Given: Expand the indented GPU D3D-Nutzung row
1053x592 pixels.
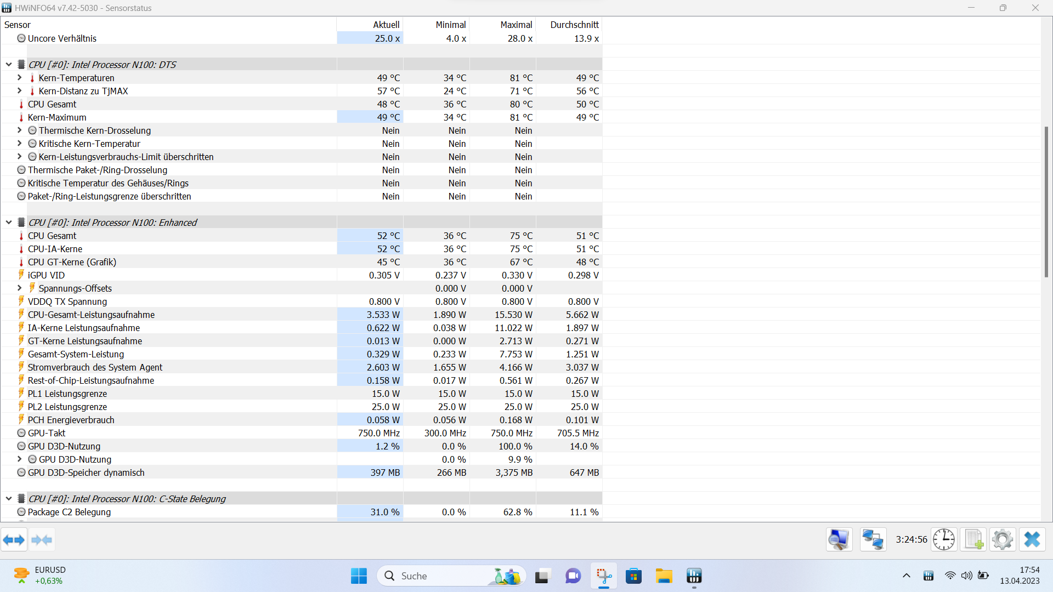Looking at the screenshot, I should pyautogui.click(x=20, y=459).
